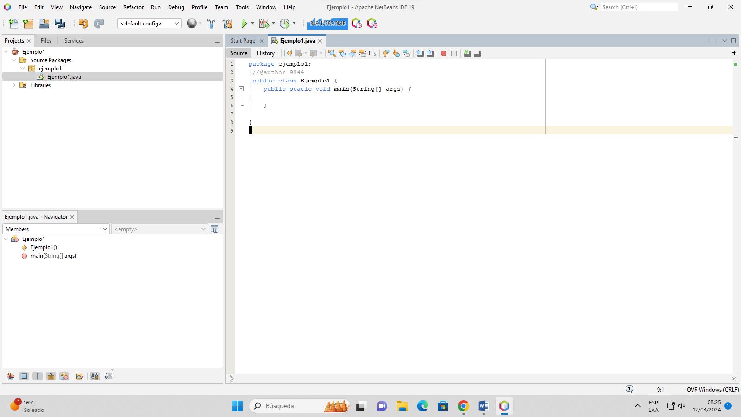Run the project with green play icon
741x417 pixels.
tap(244, 24)
